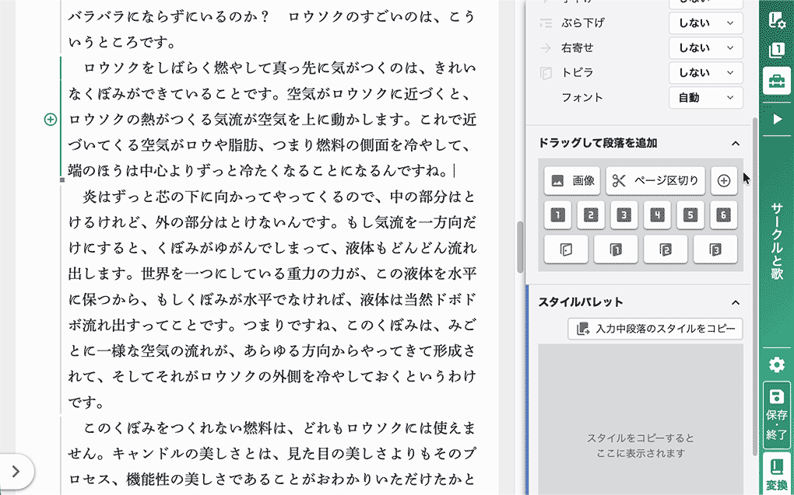
Task: Click the green plus icon beside the paragraph
Action: (50, 120)
